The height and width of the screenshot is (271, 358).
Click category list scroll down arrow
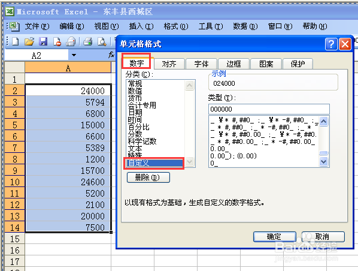189,162
